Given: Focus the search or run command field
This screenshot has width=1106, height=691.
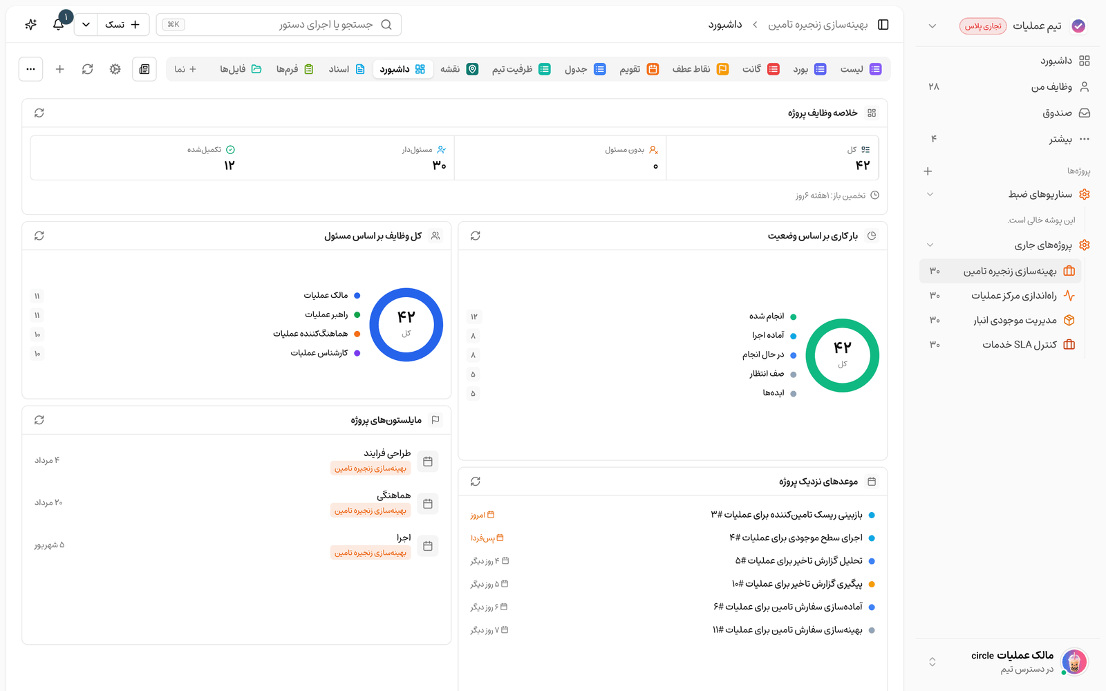Looking at the screenshot, I should click(x=279, y=24).
